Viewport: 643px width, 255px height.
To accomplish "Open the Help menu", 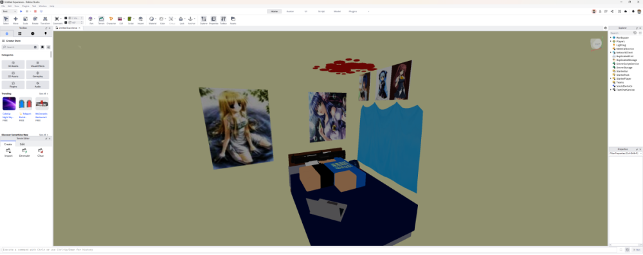I will (x=51, y=6).
